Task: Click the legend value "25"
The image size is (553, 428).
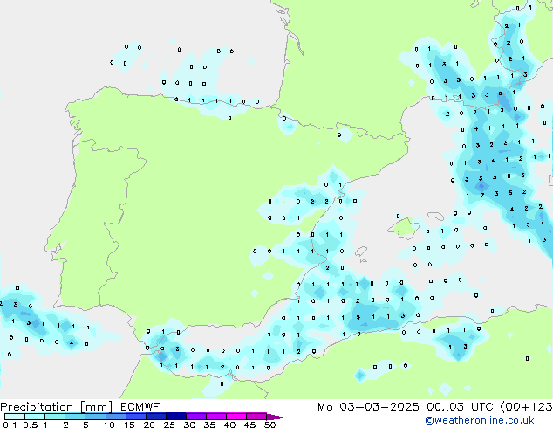Action: pyautogui.click(x=169, y=425)
